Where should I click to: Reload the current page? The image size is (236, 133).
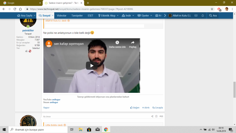[15, 9]
